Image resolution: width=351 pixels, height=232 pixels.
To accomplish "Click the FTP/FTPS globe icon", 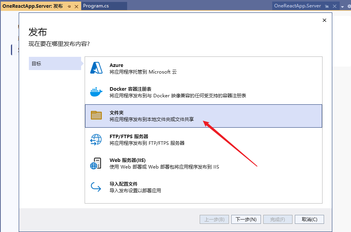I will [x=96, y=139].
